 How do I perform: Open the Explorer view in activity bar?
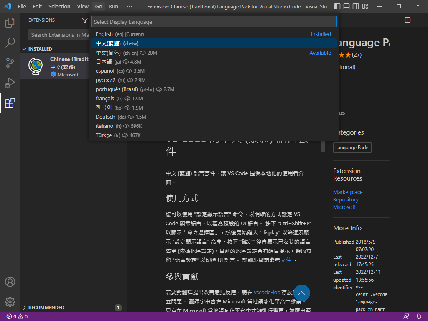(10, 23)
